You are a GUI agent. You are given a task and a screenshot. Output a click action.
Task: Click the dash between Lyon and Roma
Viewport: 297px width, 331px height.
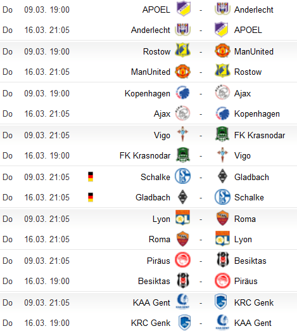tap(201, 219)
